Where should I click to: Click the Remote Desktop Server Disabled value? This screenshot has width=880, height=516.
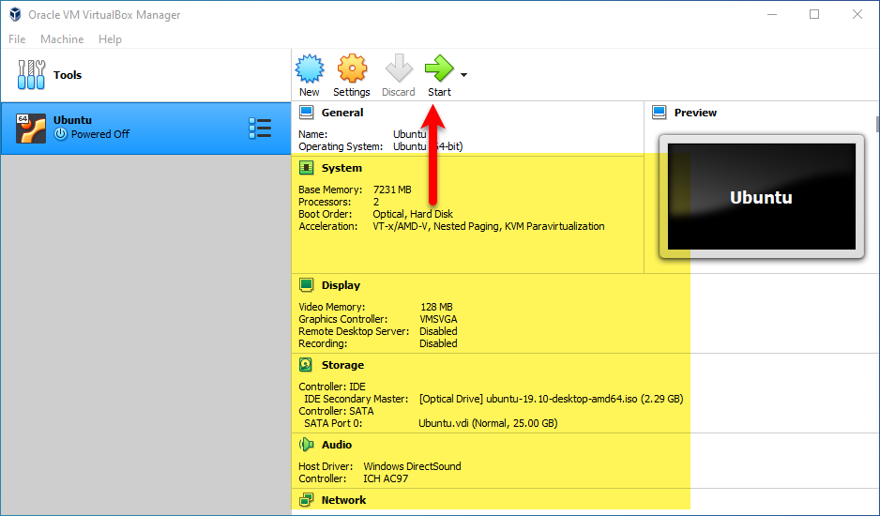[438, 331]
